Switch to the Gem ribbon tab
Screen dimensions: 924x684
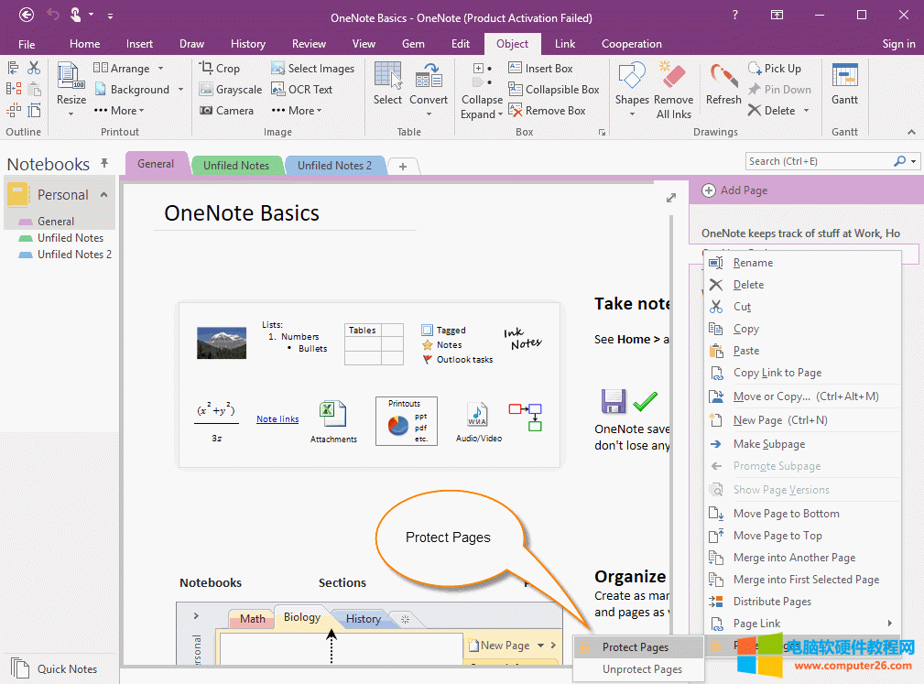(x=413, y=44)
